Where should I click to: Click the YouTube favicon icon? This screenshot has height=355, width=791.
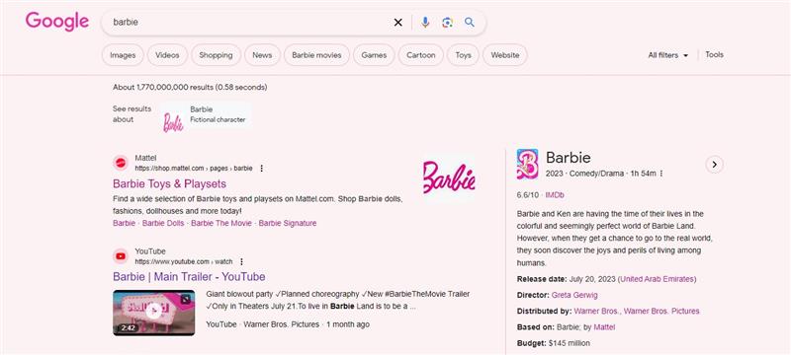click(121, 256)
